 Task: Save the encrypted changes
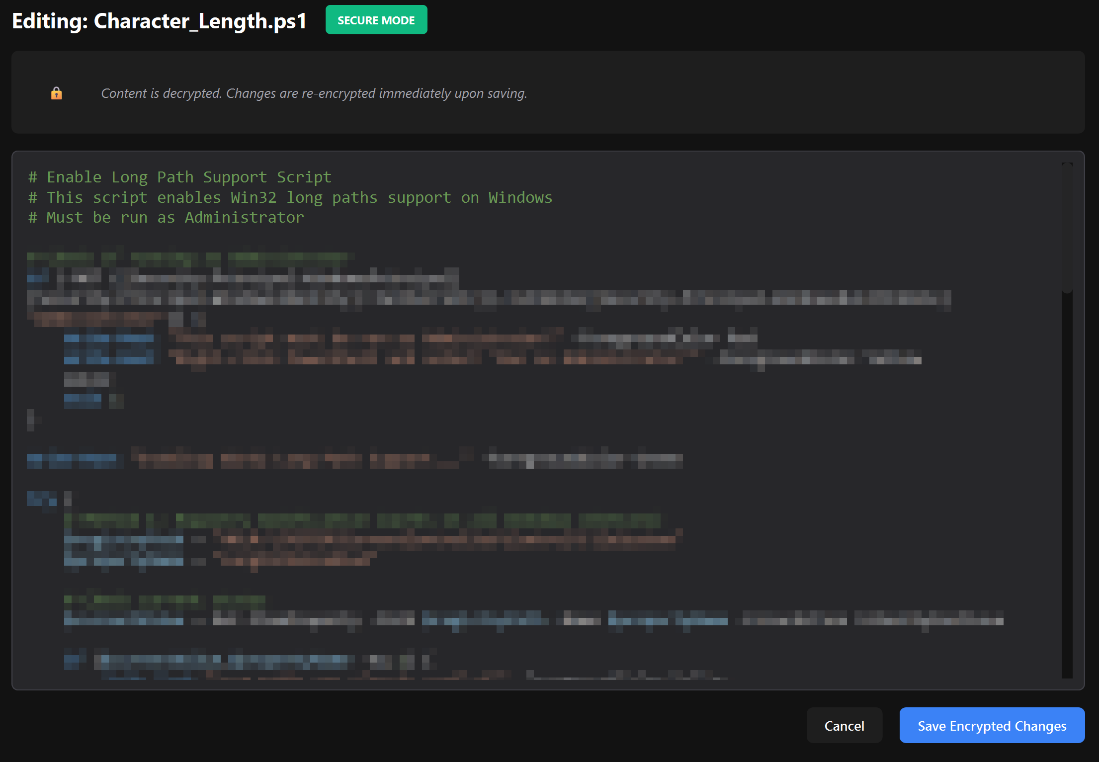(992, 725)
